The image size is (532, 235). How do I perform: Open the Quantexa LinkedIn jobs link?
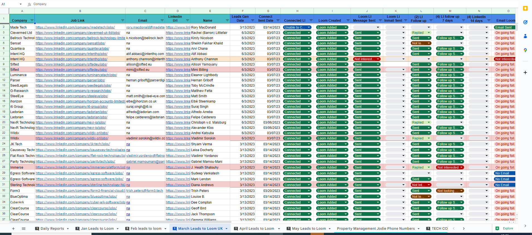point(72,49)
